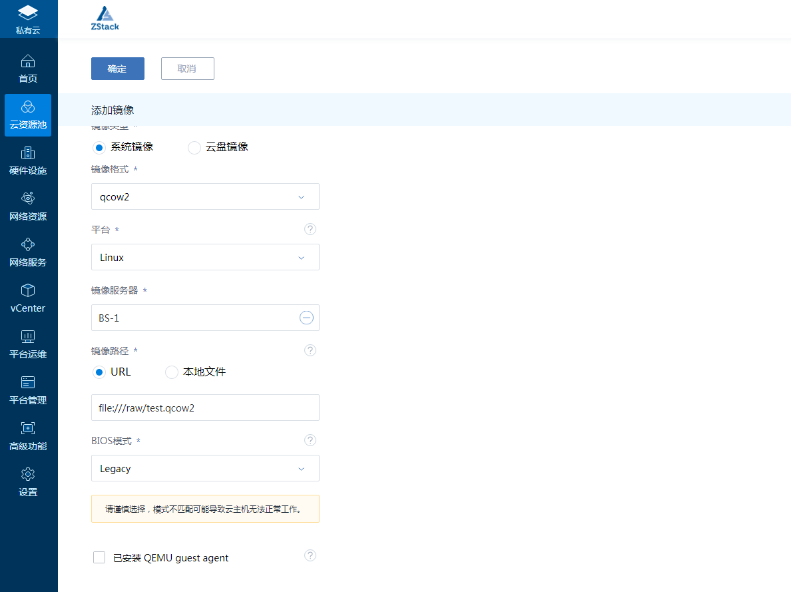
Task: Open 高级功能 advanced features
Action: [28, 437]
